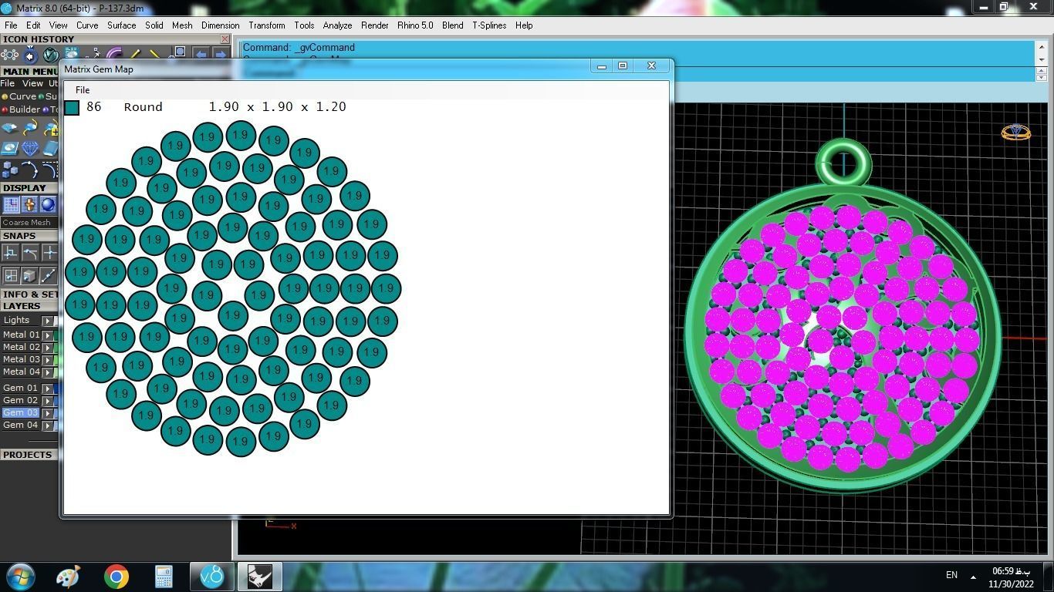Expand the Gem 02 layer options arrow

[x=48, y=401]
